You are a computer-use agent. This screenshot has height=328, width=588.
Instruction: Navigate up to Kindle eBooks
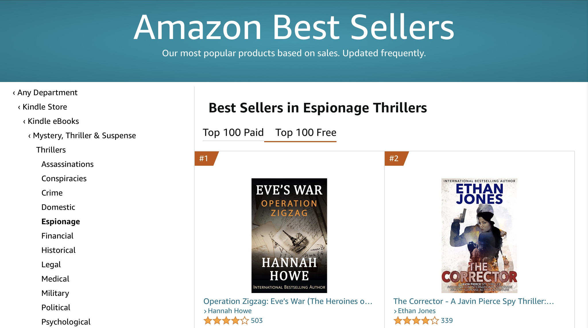click(x=53, y=121)
